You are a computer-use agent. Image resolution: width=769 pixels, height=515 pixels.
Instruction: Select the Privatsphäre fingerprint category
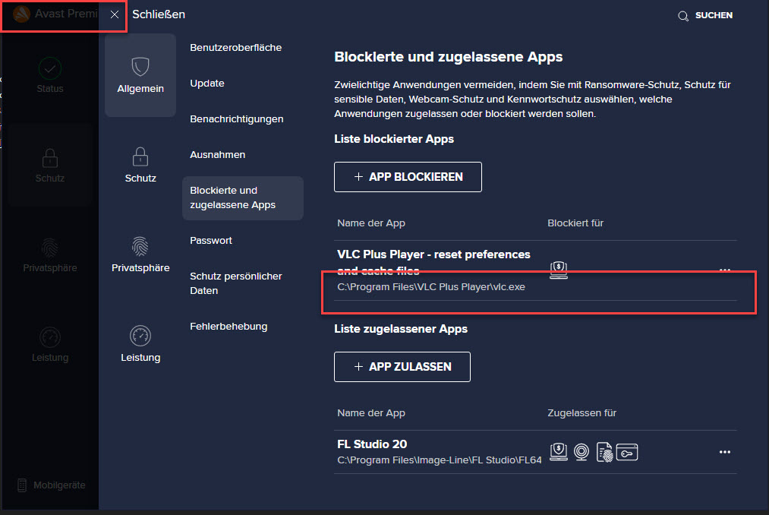click(140, 254)
